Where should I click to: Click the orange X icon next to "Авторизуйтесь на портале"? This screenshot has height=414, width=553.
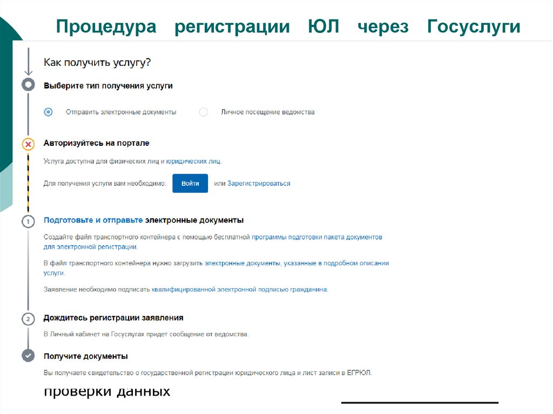(x=28, y=144)
